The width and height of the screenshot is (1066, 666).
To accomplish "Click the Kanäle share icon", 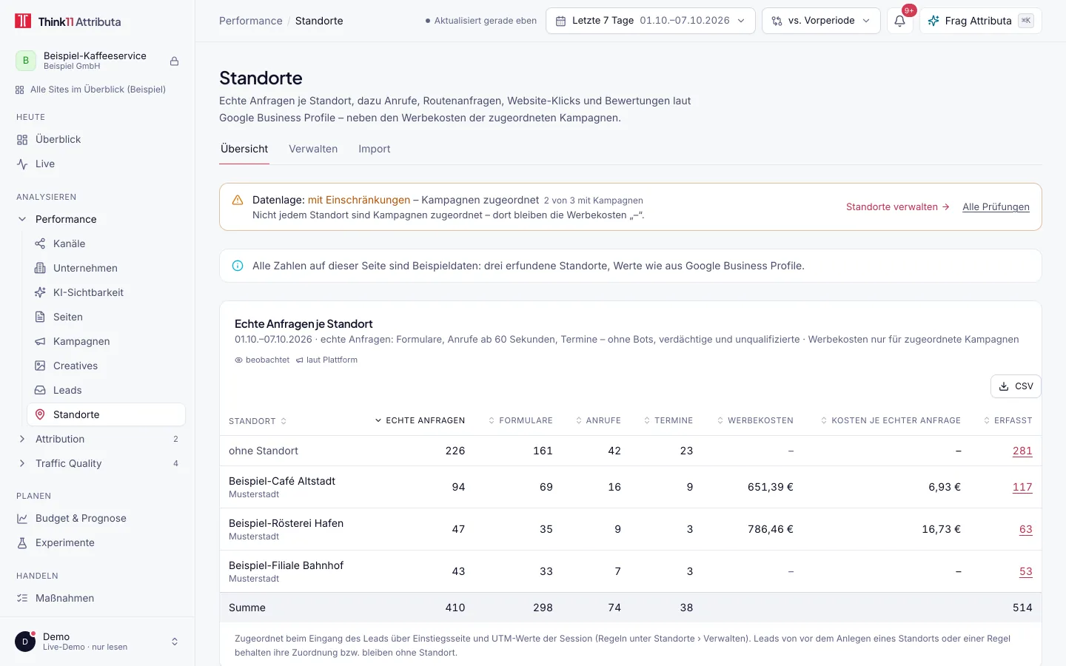I will 40,243.
